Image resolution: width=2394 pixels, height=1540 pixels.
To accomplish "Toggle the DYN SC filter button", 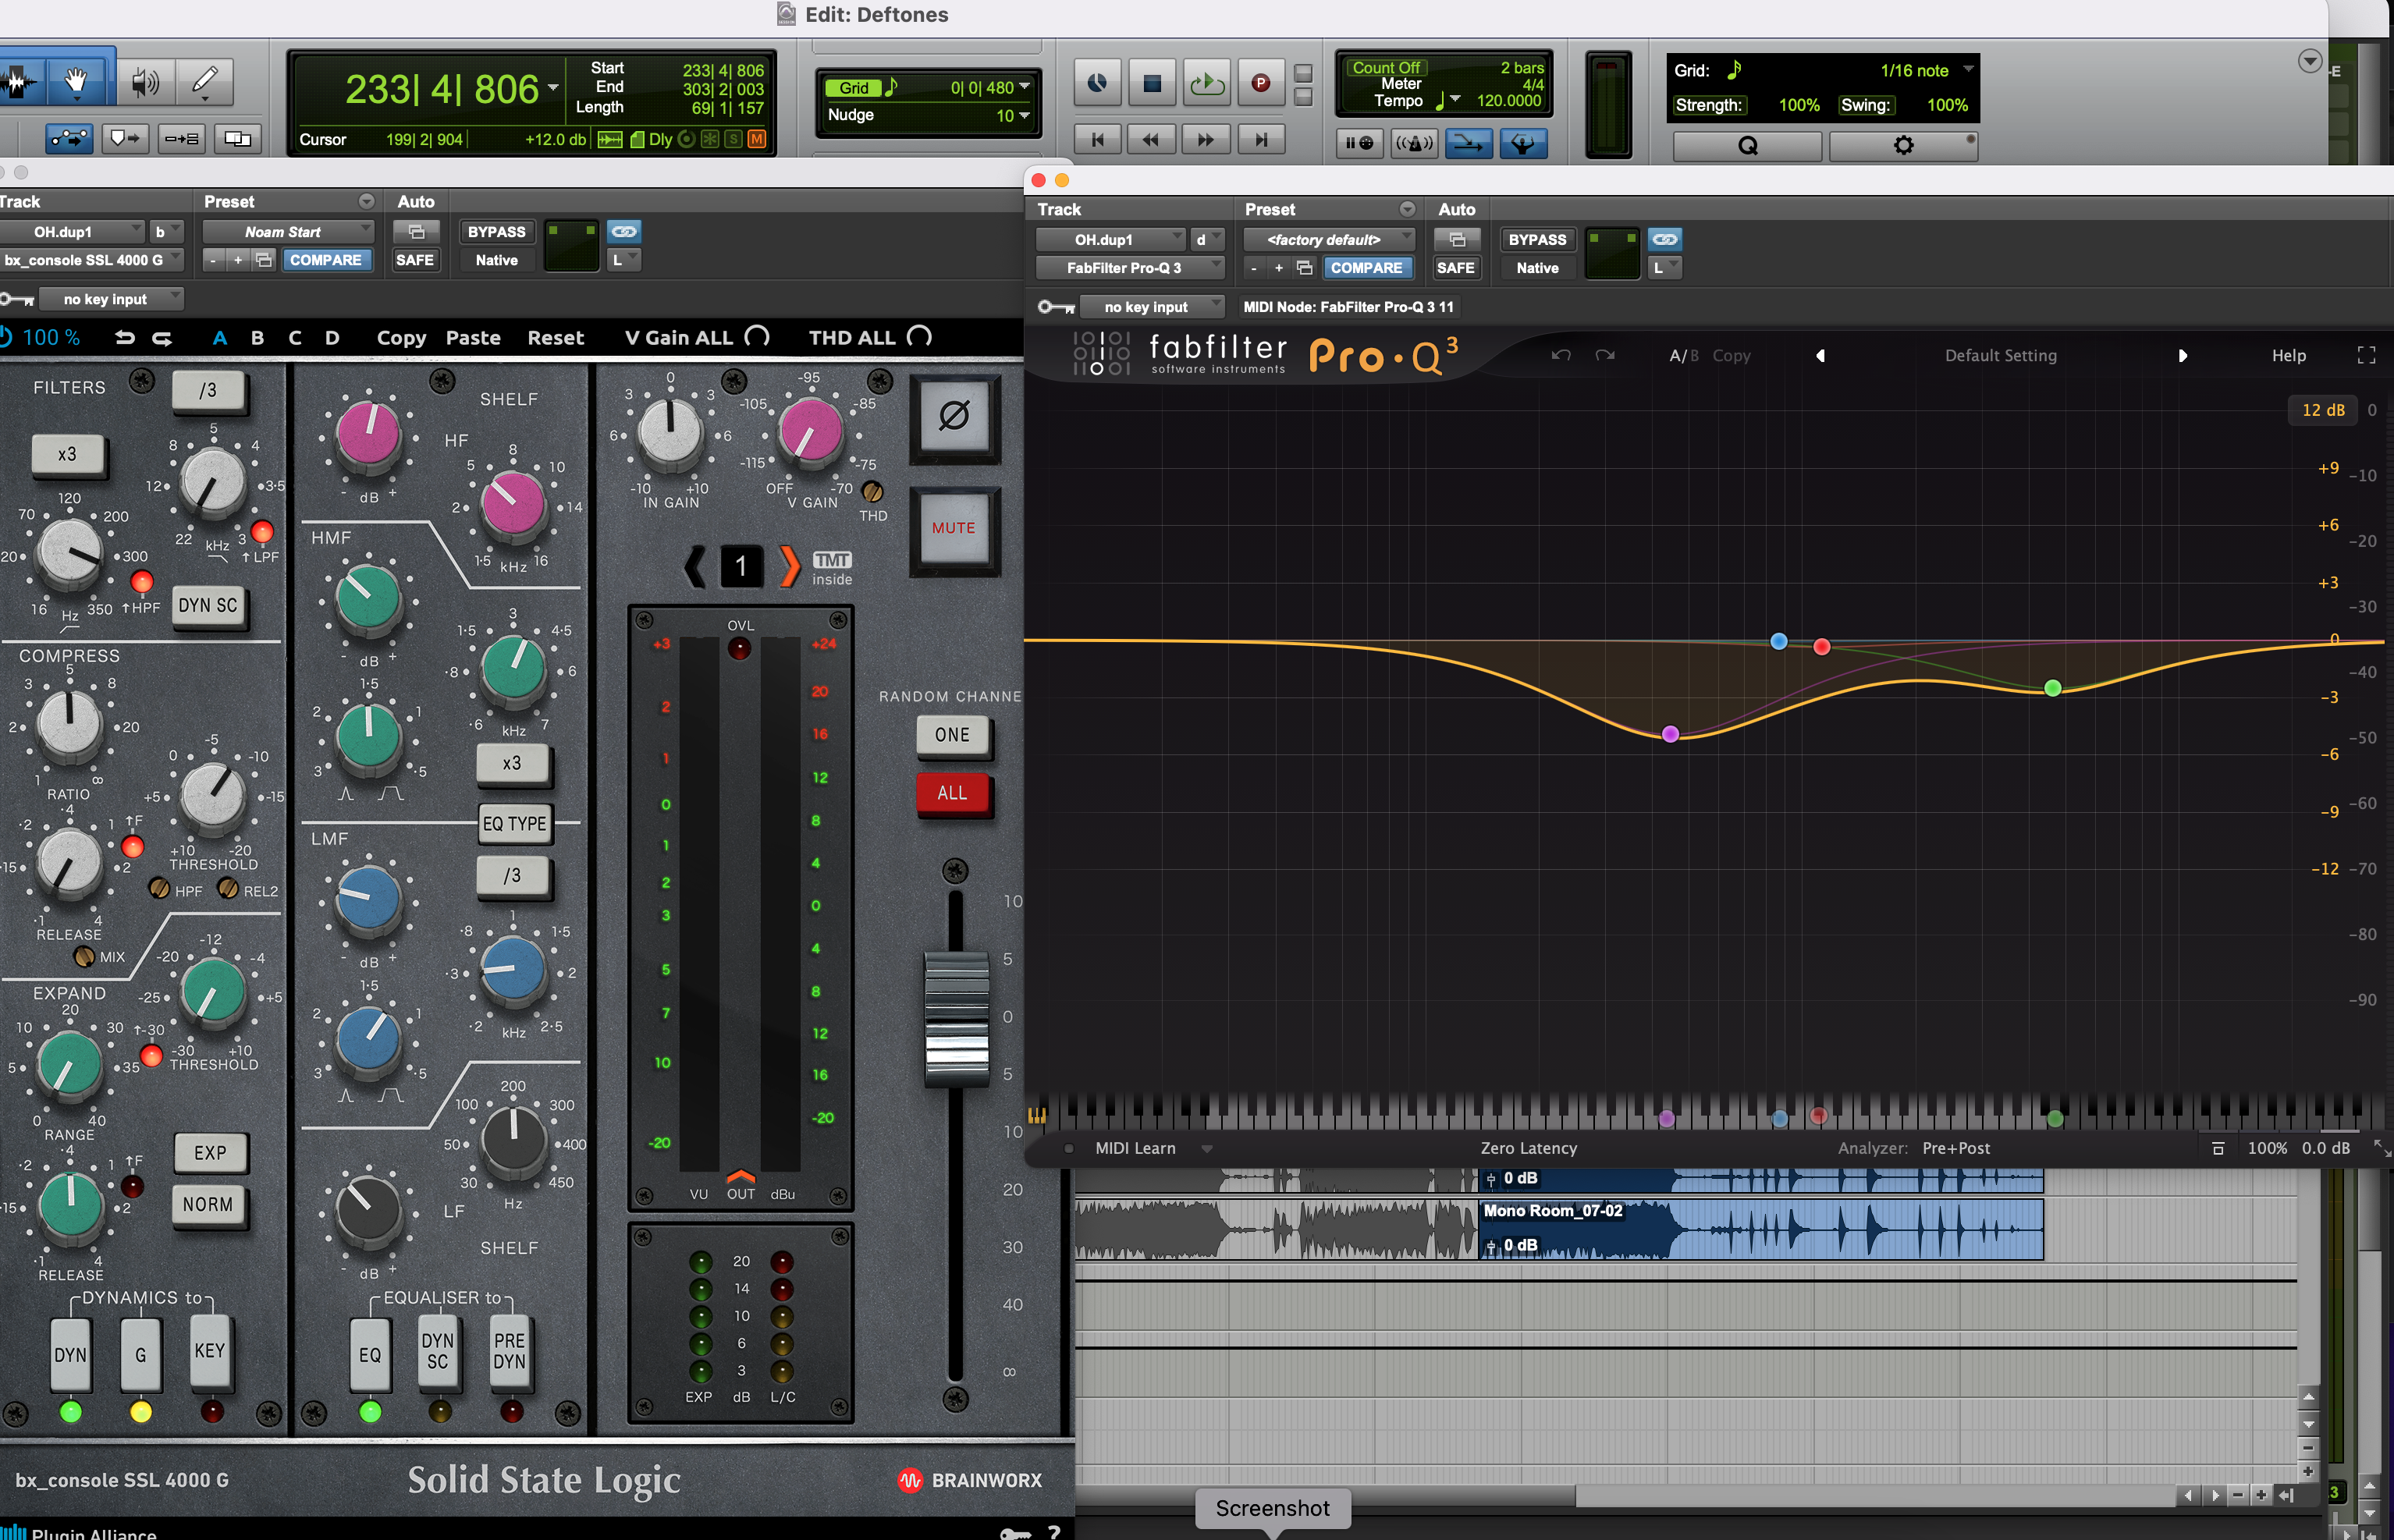I will coord(208,605).
